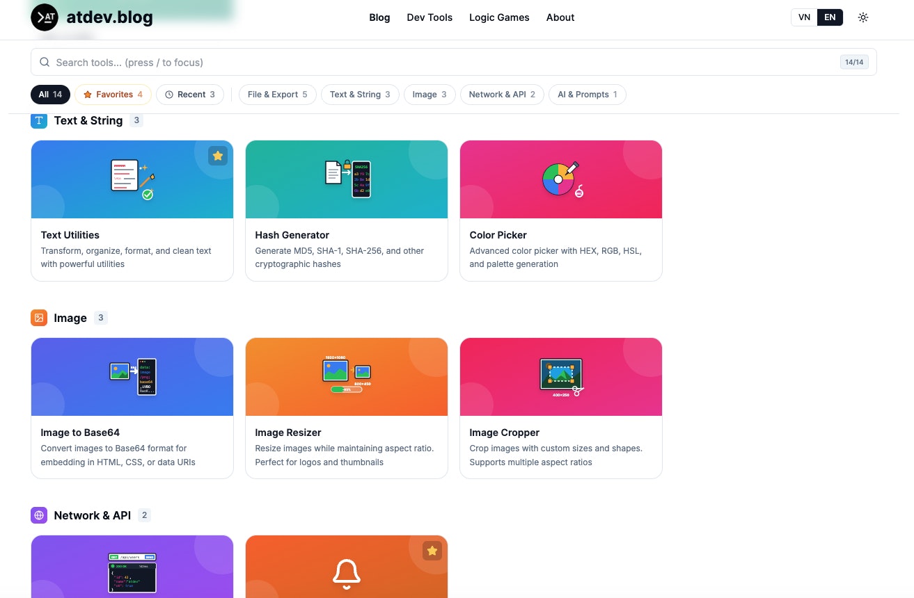This screenshot has width=914, height=598.
Task: Click the Text & String section icon
Action: click(39, 120)
